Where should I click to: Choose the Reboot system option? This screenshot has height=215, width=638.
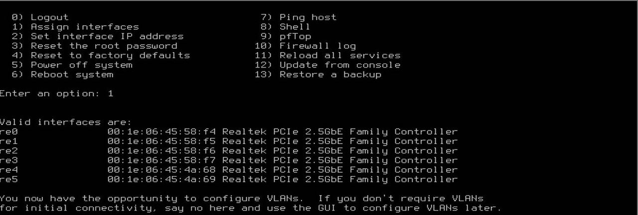pos(72,74)
